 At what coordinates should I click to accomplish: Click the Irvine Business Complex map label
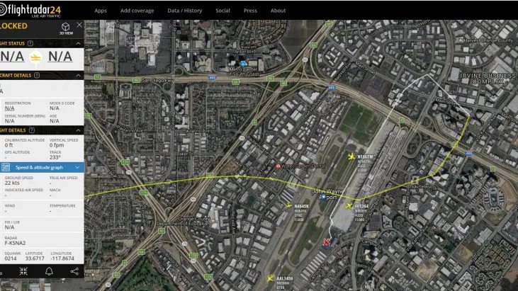488,79
